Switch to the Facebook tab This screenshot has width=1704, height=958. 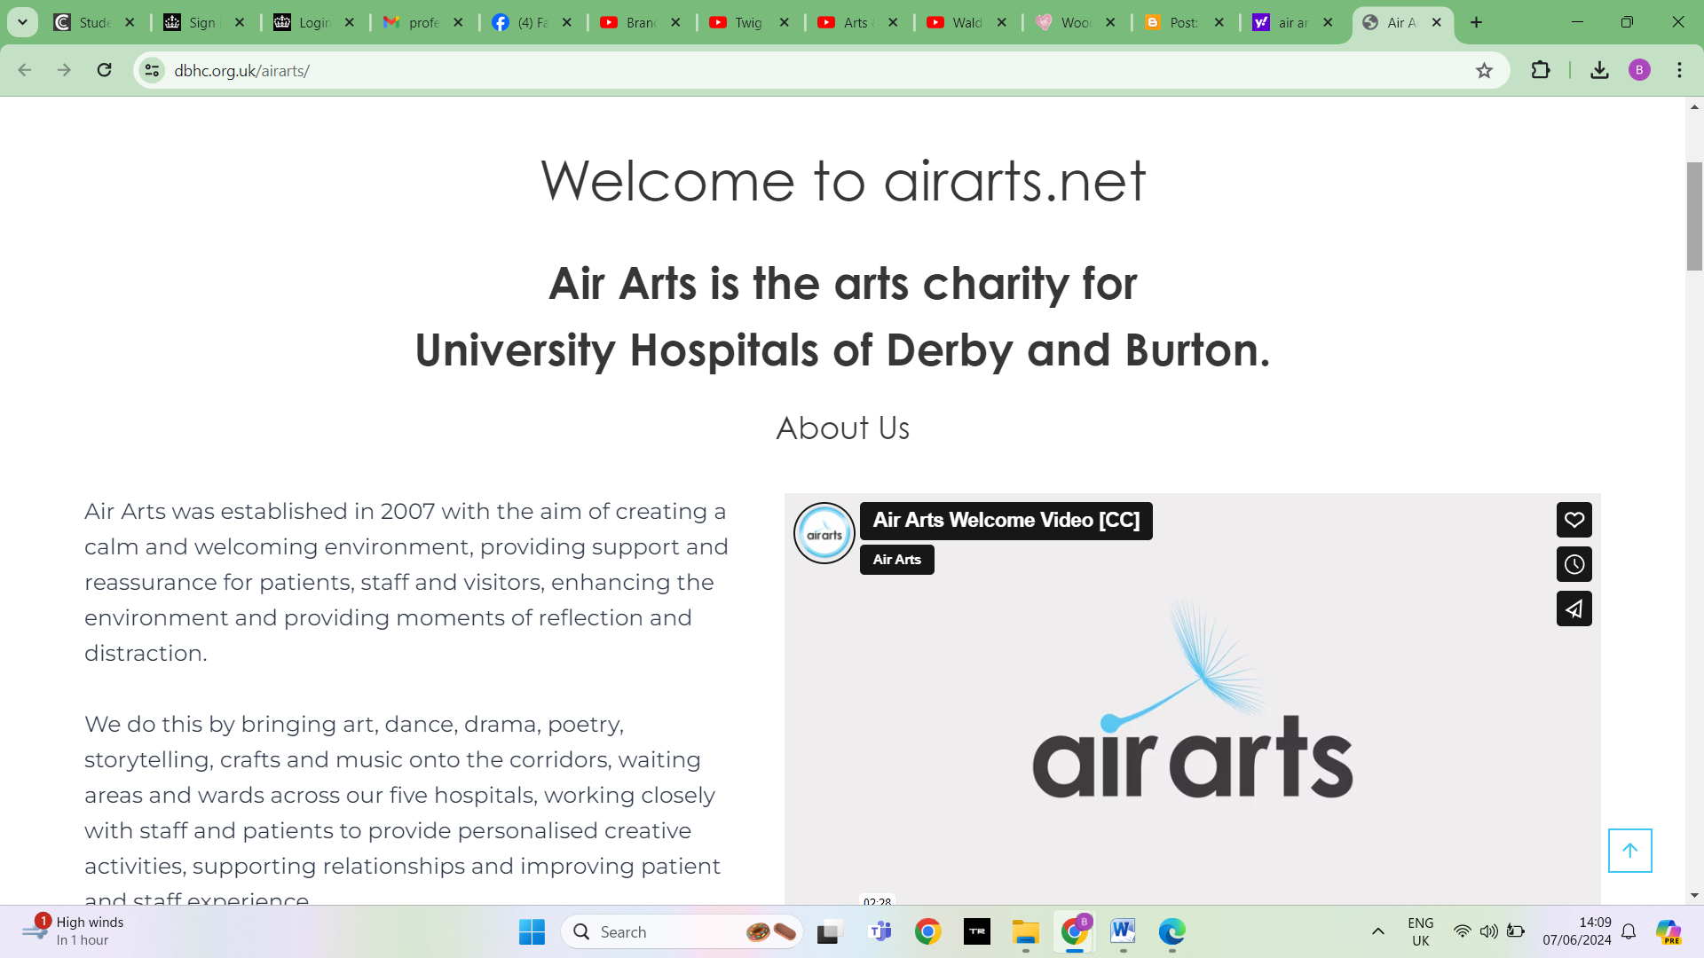coord(524,22)
